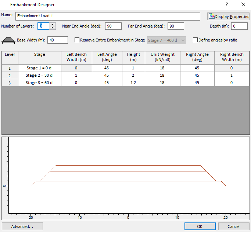Click the Layer column header
The image size is (251, 232).
click(x=10, y=58)
